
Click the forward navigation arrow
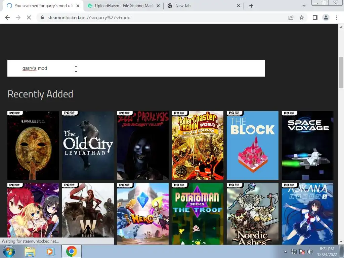[18, 17]
